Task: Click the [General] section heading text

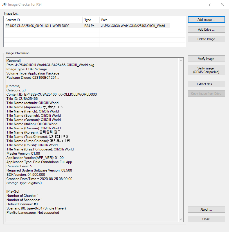Action: coord(14,61)
